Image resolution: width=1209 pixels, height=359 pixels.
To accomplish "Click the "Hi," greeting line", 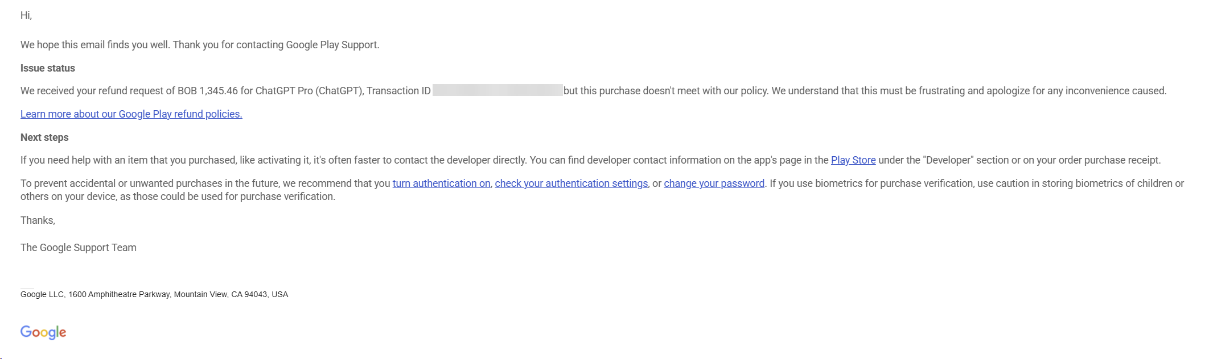I will point(26,15).
